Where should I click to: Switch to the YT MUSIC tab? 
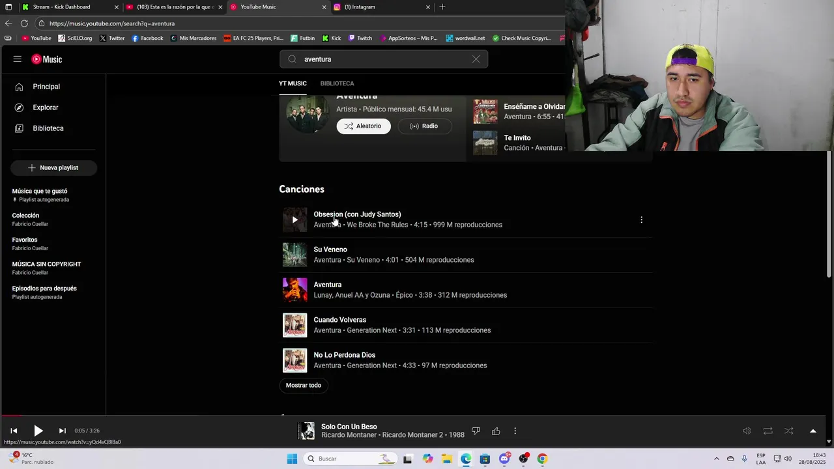click(293, 83)
